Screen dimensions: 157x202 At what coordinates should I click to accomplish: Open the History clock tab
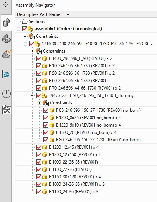6,94
